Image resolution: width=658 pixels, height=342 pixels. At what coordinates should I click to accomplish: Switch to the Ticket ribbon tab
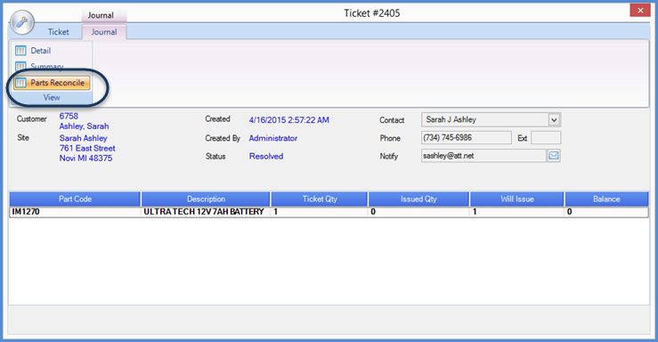59,32
